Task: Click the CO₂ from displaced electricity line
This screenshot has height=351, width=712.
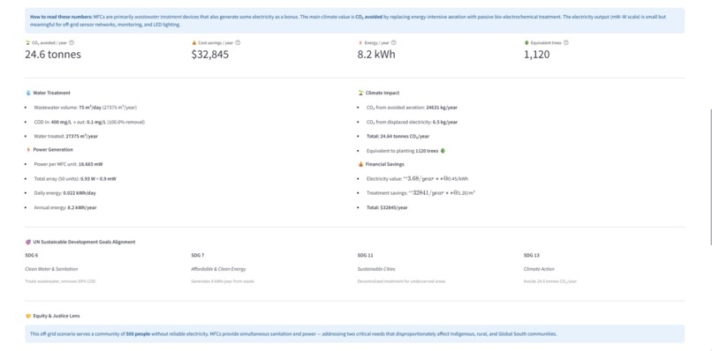Action: click(x=412, y=122)
